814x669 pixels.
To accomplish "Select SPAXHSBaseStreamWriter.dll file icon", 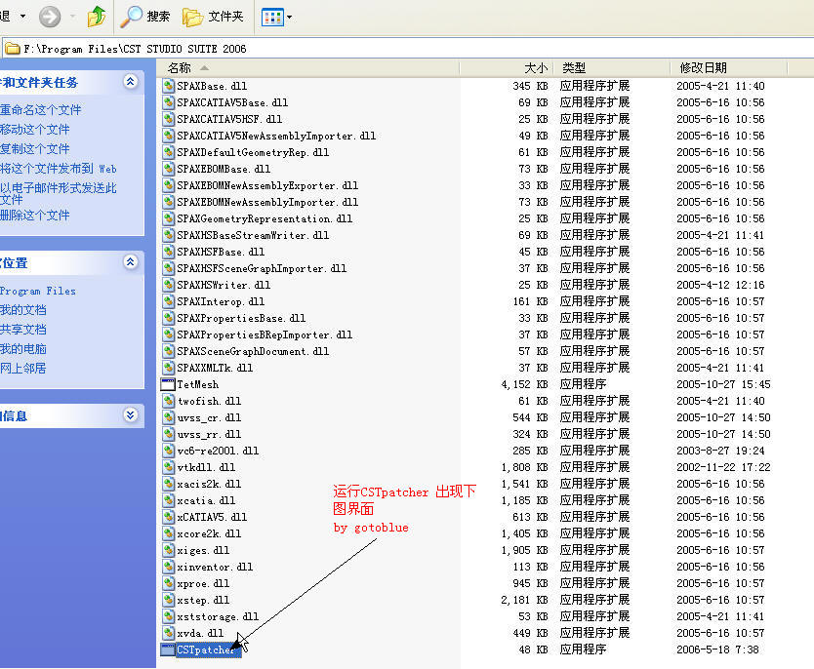I will pyautogui.click(x=168, y=235).
